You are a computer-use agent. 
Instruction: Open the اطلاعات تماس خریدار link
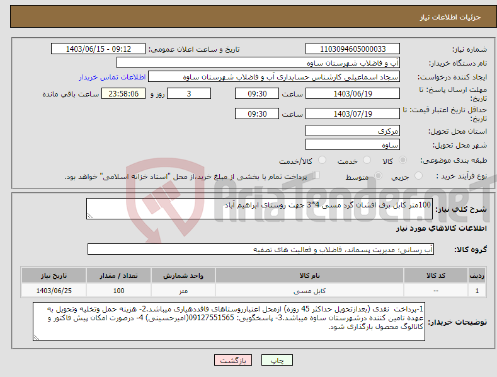112,77
